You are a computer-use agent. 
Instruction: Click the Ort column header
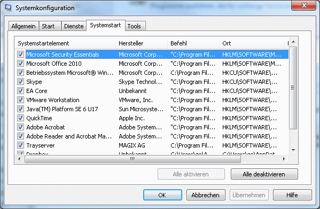point(252,43)
